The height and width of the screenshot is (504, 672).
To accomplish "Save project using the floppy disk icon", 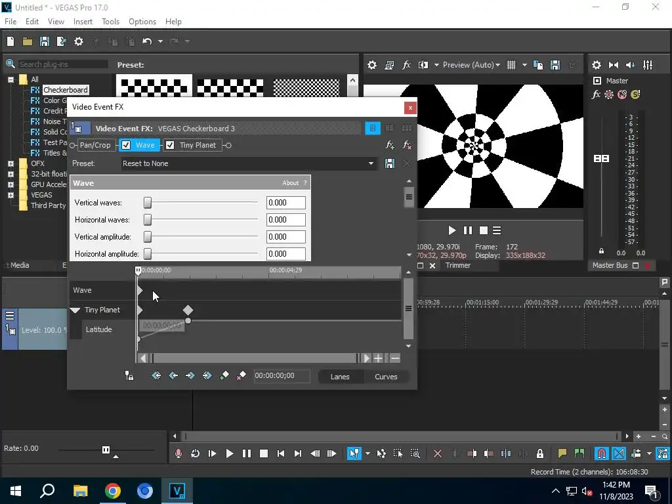I will click(x=44, y=41).
